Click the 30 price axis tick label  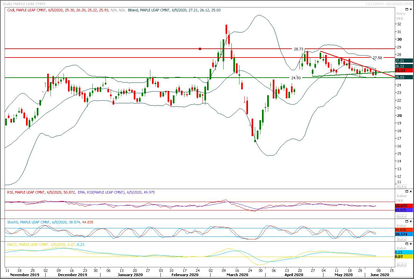(x=399, y=39)
